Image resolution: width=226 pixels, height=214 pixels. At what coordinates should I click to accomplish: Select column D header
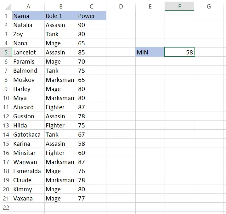click(121, 7)
